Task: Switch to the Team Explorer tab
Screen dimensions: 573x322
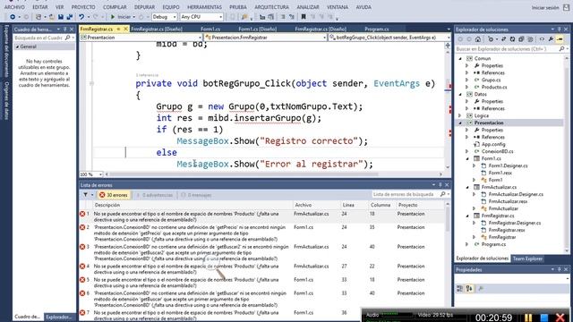Action: click(x=527, y=258)
